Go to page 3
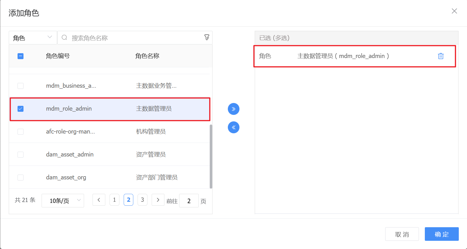Image resolution: width=467 pixels, height=249 pixels. (x=142, y=200)
